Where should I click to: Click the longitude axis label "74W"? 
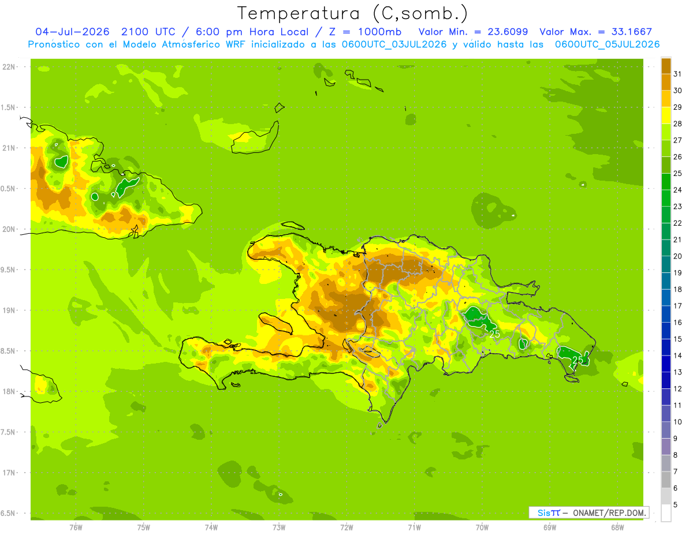click(x=211, y=527)
